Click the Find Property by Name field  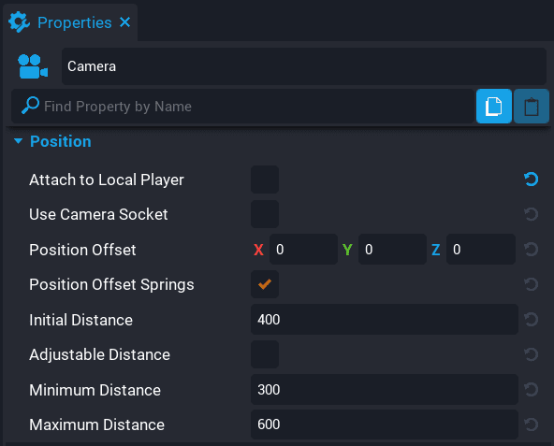(242, 107)
